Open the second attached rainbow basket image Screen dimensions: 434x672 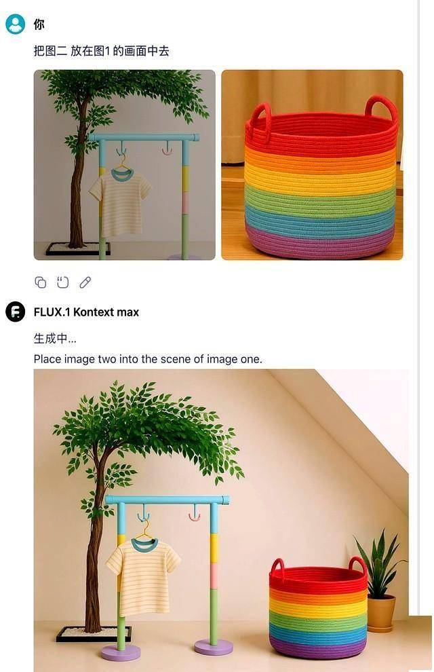(x=312, y=165)
